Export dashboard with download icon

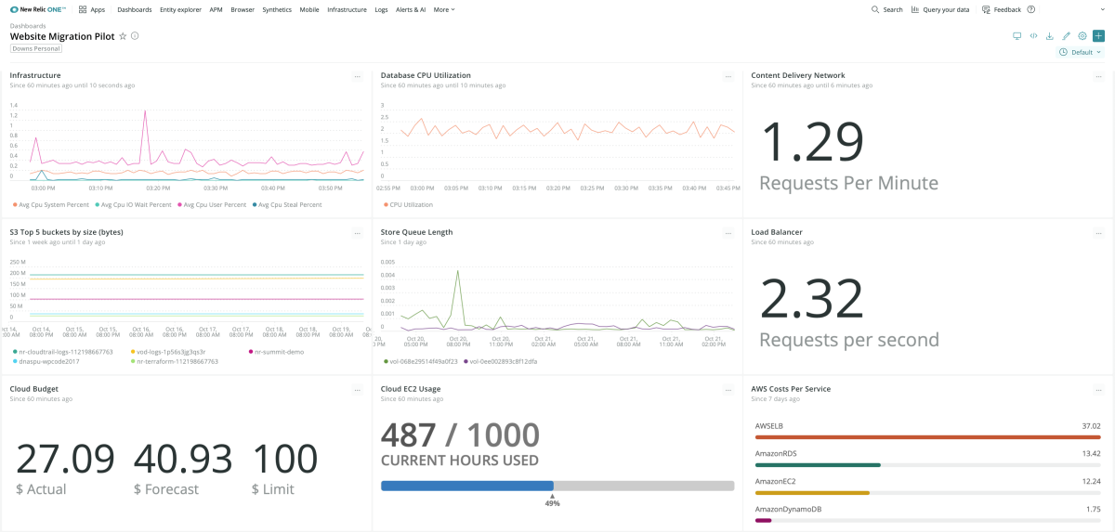[1049, 36]
